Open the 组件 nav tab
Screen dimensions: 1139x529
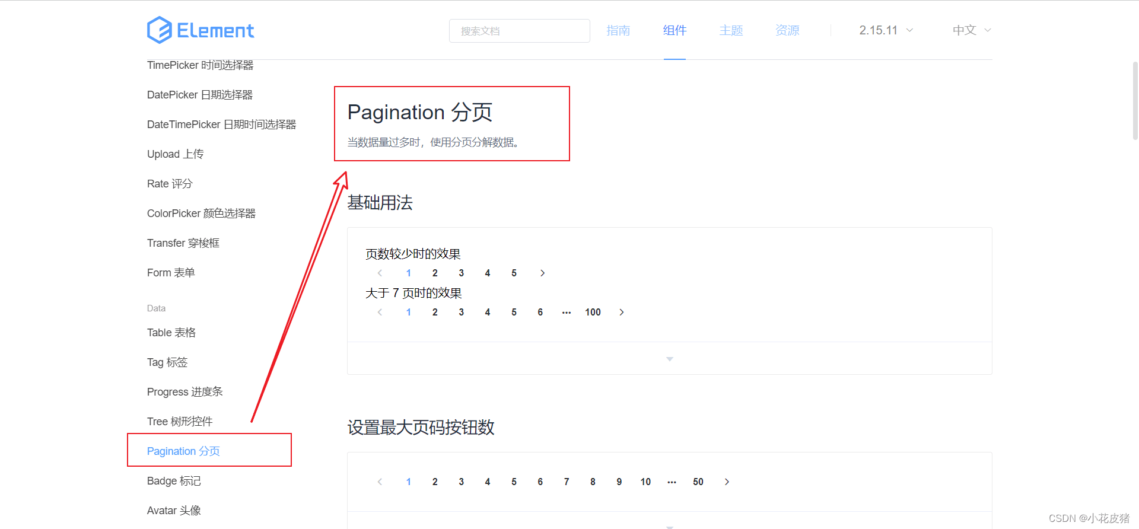click(675, 30)
